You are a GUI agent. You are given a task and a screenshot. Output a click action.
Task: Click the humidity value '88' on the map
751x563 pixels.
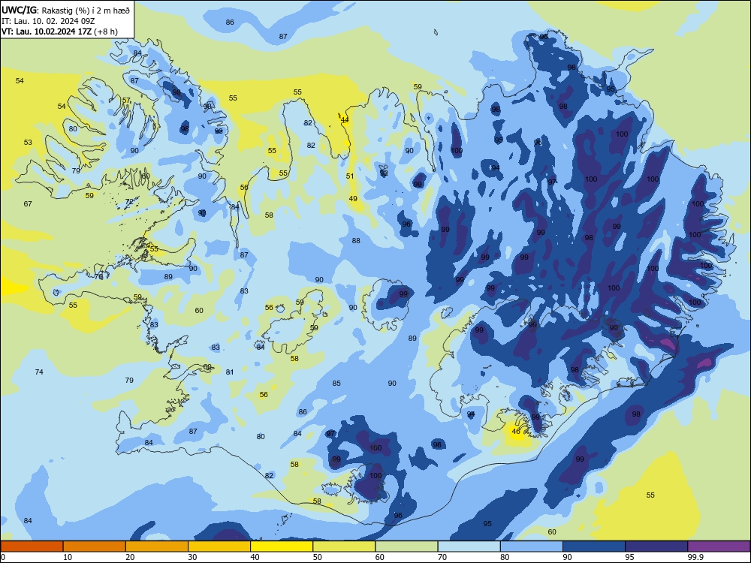pos(356,241)
